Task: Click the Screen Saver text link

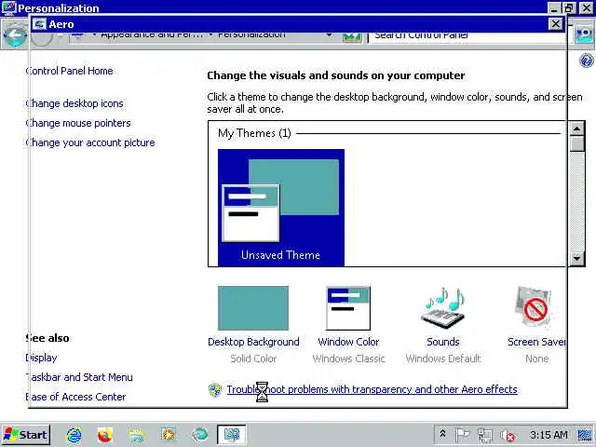Action: [536, 342]
